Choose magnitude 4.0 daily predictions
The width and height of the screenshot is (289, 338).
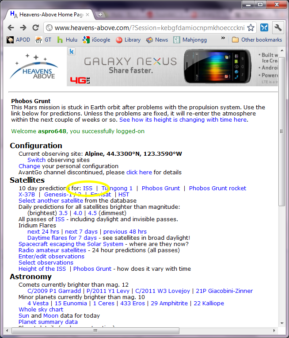(x=78, y=213)
